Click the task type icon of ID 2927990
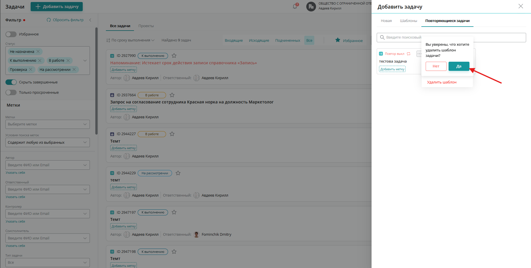 tap(112, 56)
